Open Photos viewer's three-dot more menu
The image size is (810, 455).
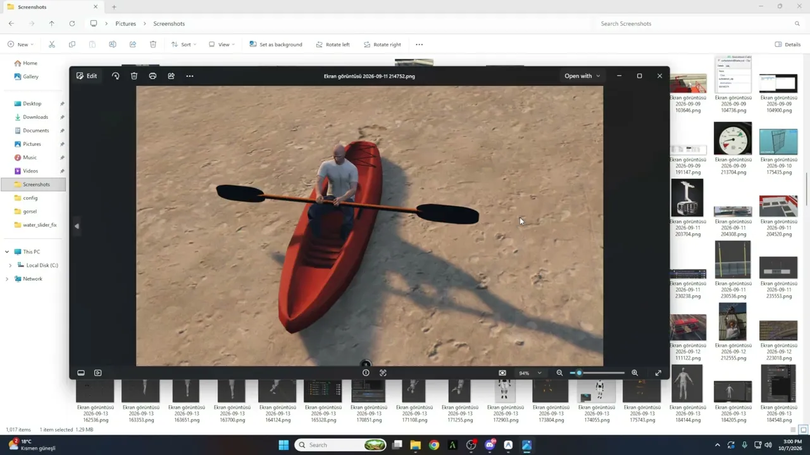[190, 76]
